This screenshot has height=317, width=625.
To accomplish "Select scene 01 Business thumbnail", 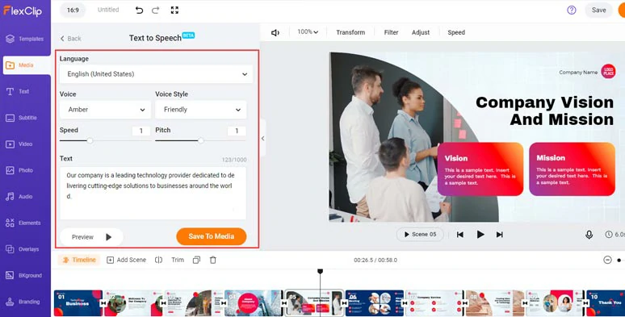I will (78, 303).
